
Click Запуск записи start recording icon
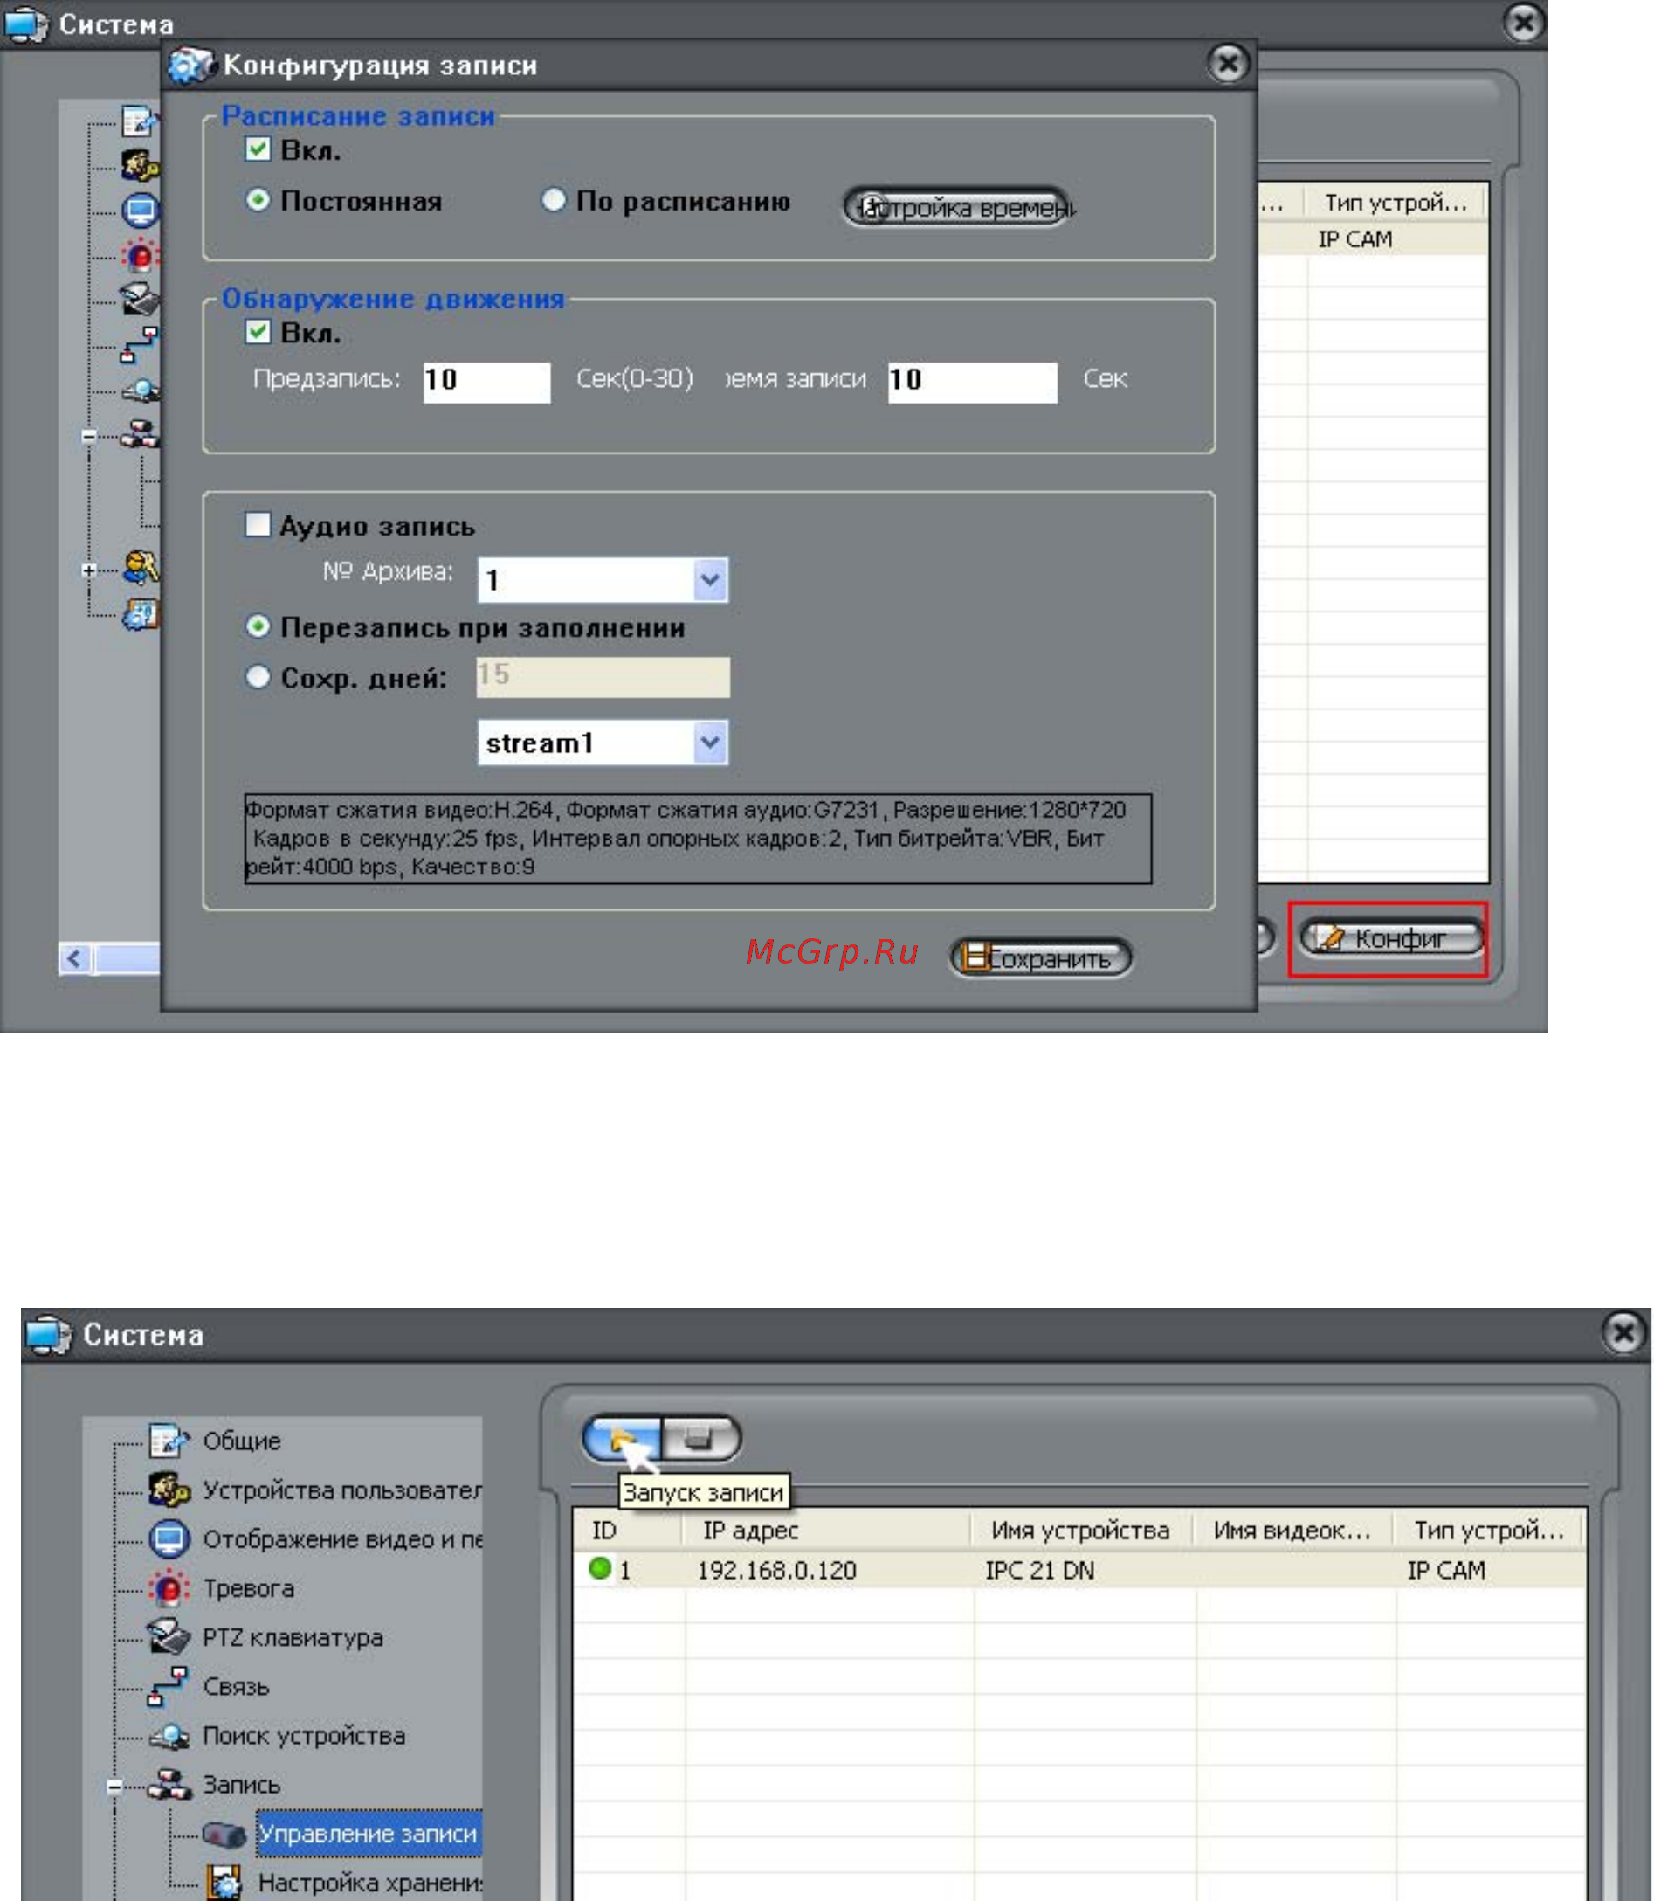623,1437
